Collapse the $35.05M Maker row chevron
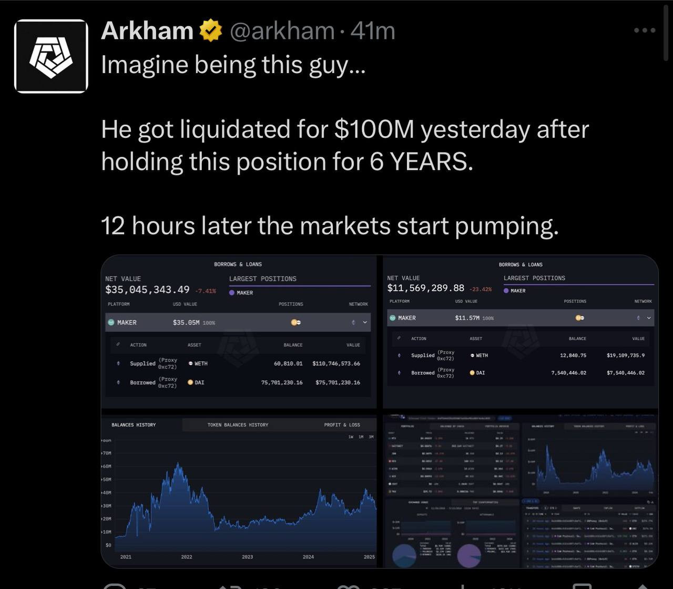The image size is (673, 589). coord(365,322)
